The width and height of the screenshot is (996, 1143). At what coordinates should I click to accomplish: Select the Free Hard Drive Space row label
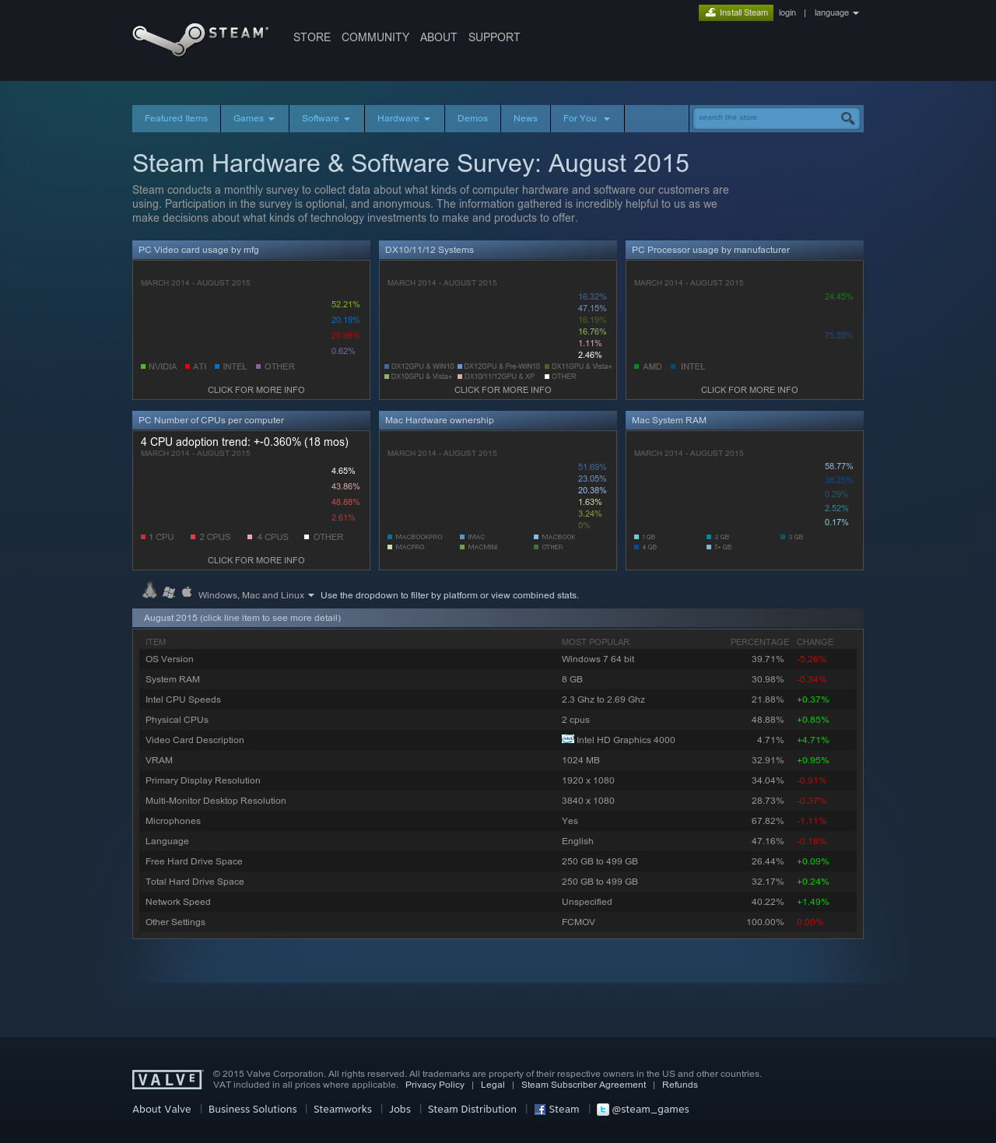(194, 861)
